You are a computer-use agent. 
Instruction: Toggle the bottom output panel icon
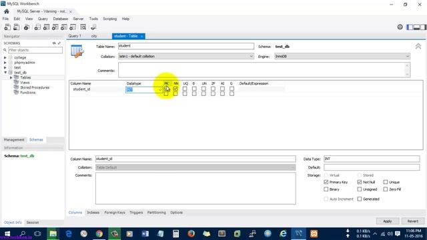[x=416, y=27]
